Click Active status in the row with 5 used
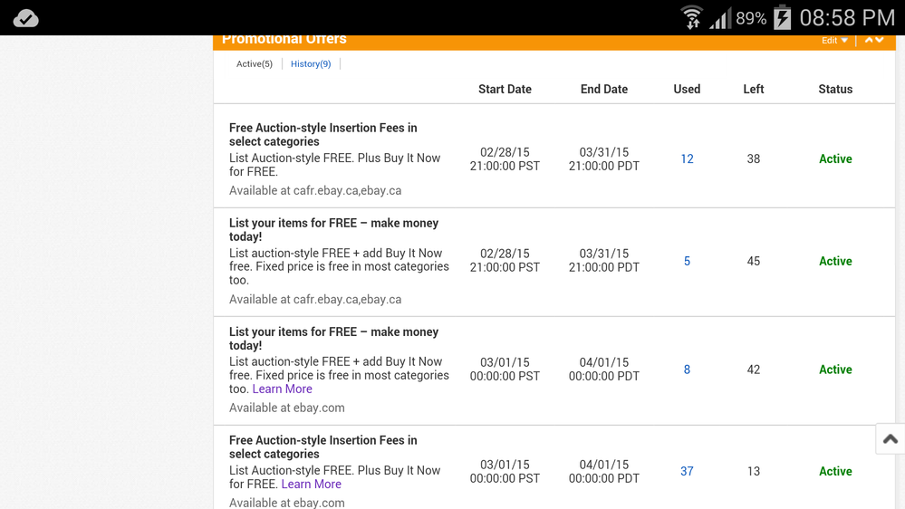This screenshot has height=509, width=905. [835, 261]
